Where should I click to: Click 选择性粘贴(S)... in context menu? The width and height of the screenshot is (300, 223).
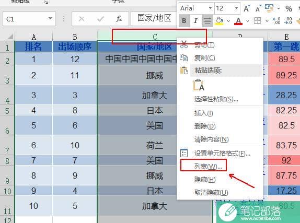point(216,99)
